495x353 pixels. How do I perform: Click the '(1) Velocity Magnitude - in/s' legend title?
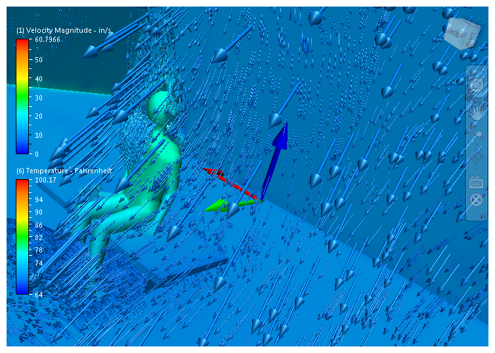pyautogui.click(x=64, y=30)
